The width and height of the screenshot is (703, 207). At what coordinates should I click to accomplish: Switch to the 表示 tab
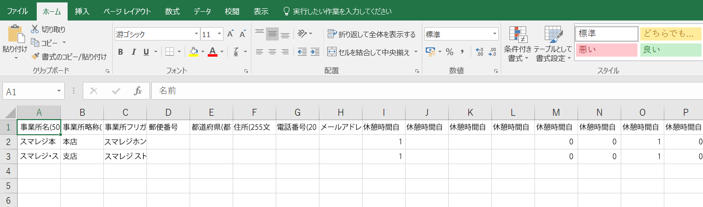261,11
